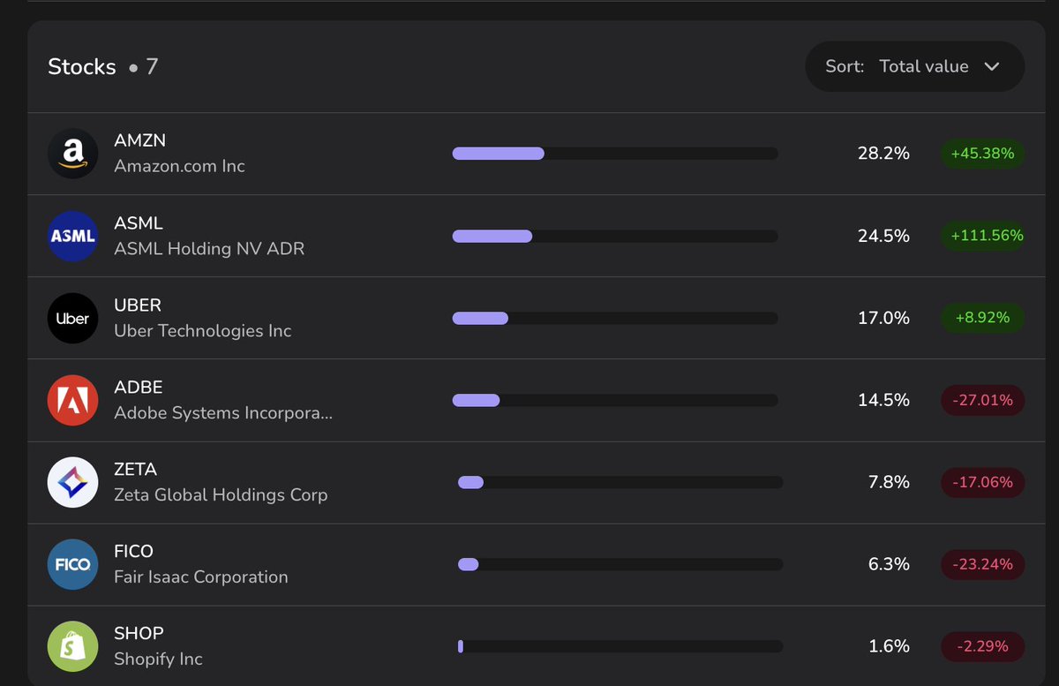The image size is (1059, 686).
Task: Click the Fair Isaac Corporation name
Action: pyautogui.click(x=201, y=577)
